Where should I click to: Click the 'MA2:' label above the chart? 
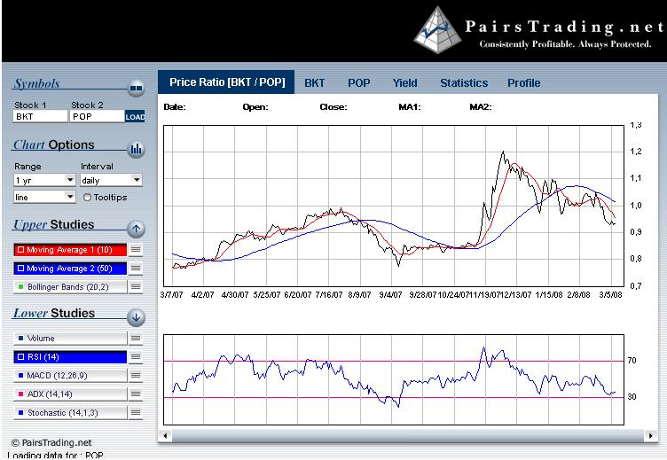(x=481, y=107)
